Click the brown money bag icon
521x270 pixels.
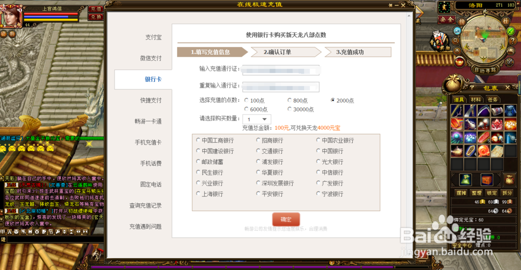point(510,179)
